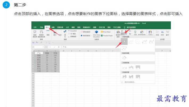Click the cell with value 54
The height and width of the screenshot is (107, 189).
pos(47,64)
